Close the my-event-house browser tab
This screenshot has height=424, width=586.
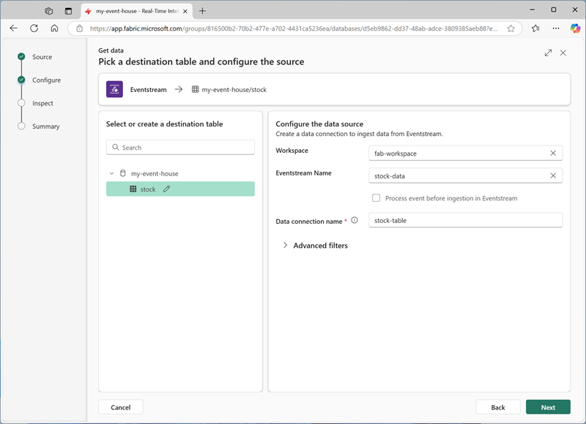pyautogui.click(x=185, y=11)
